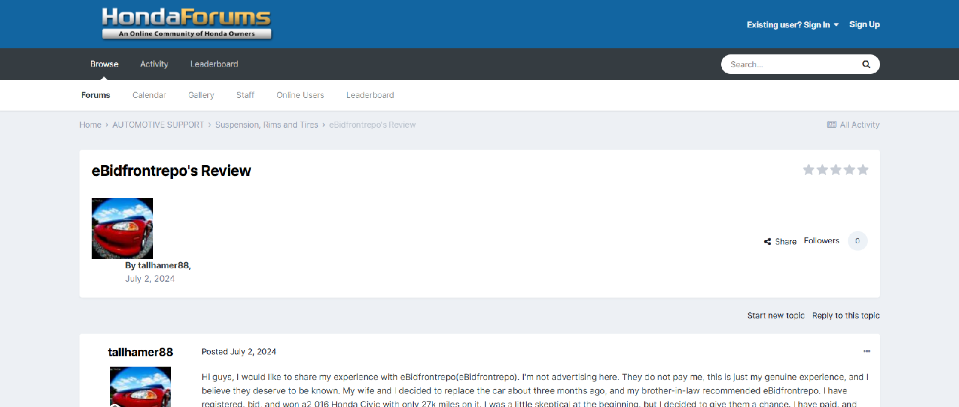Select Leaderboard in the white submenu
The height and width of the screenshot is (407, 959).
point(370,95)
